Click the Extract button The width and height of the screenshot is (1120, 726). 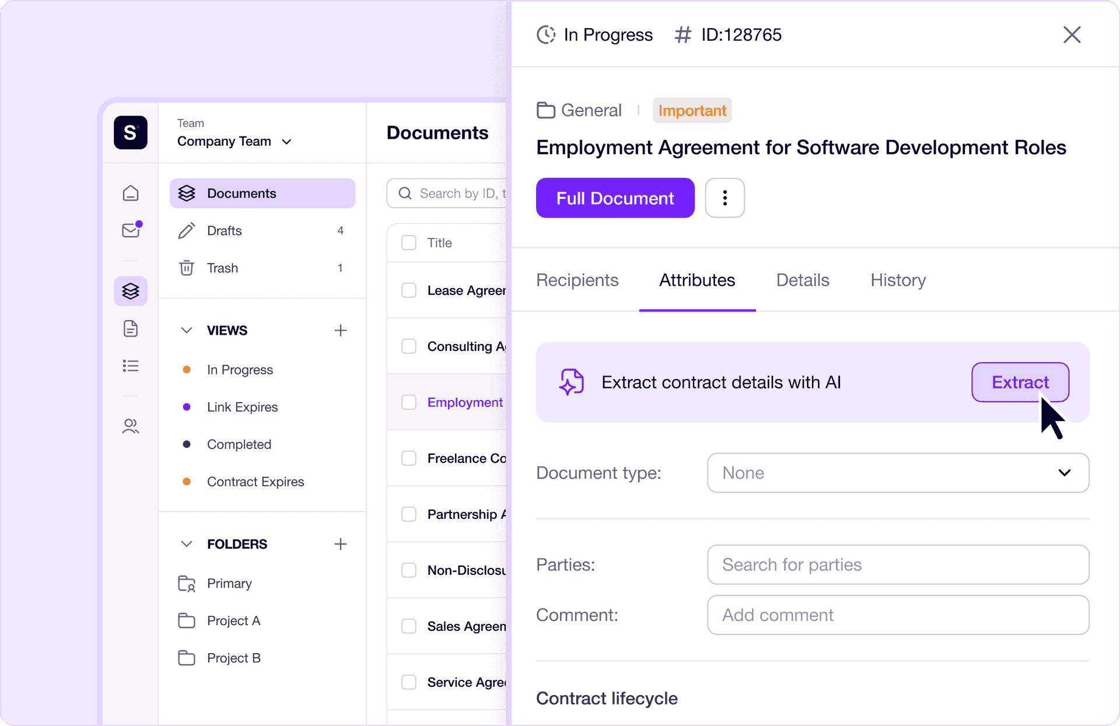tap(1020, 382)
